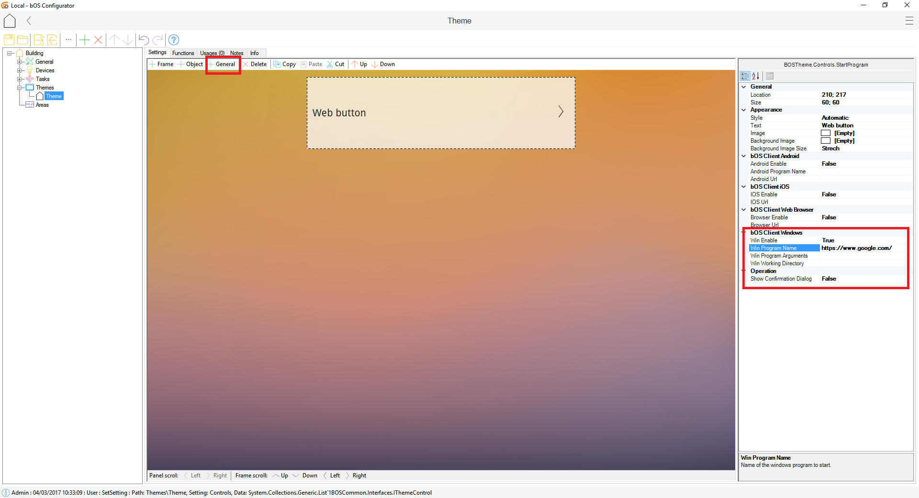Click the Background Image empty swatch
Image resolution: width=919 pixels, height=498 pixels.
pos(826,141)
